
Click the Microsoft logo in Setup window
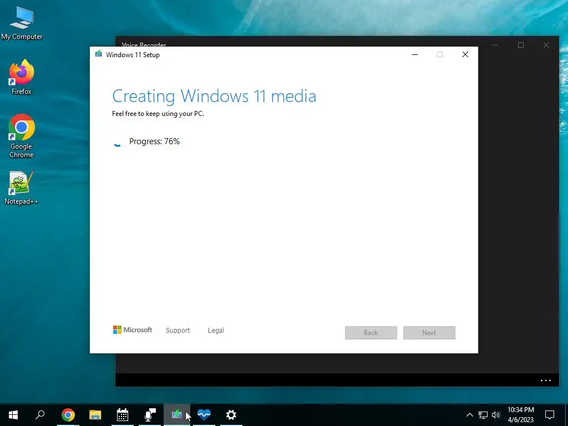point(133,330)
